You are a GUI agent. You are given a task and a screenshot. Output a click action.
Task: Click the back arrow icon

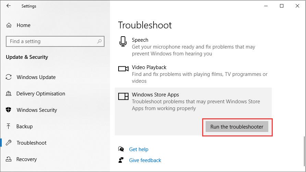[x=9, y=6]
